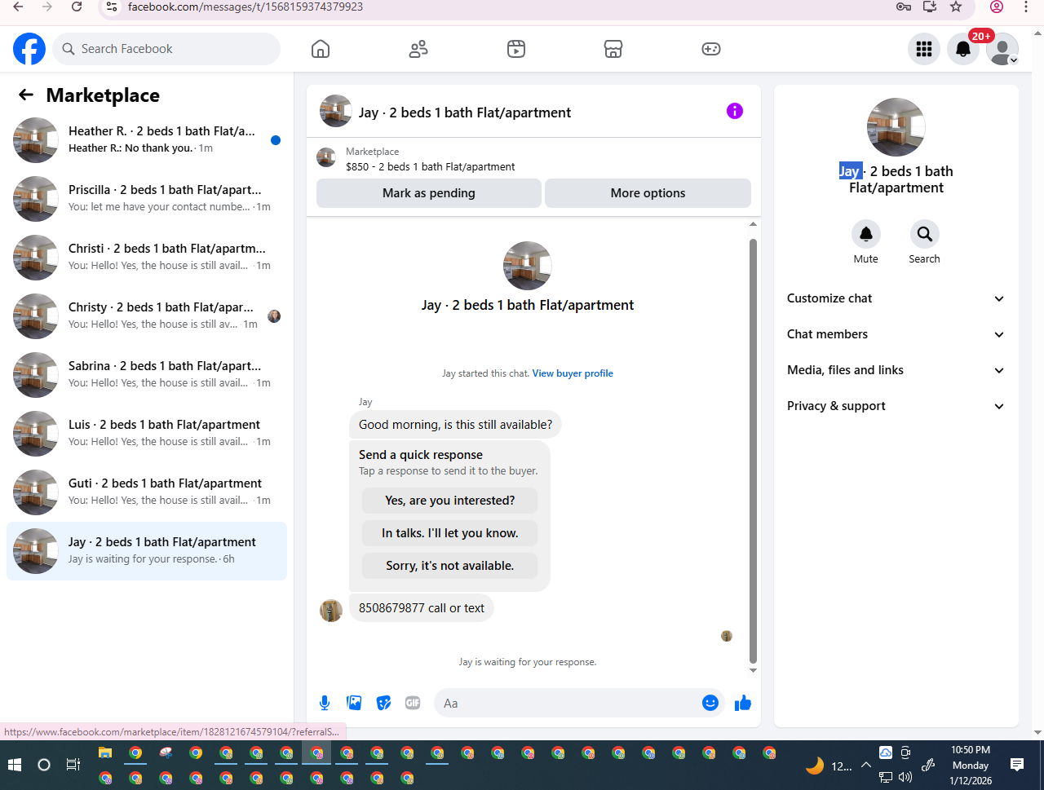Send quick response 'In talks. I'll let you know.'
Image resolution: width=1044 pixels, height=790 pixels.
[450, 533]
